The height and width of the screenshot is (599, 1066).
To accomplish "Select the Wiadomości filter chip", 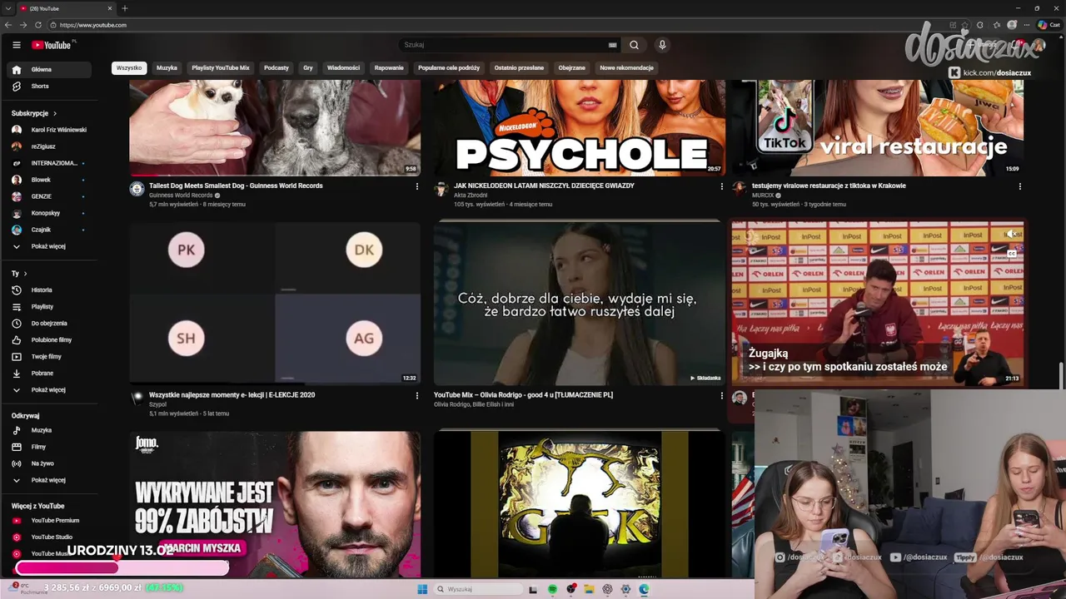I will click(343, 68).
